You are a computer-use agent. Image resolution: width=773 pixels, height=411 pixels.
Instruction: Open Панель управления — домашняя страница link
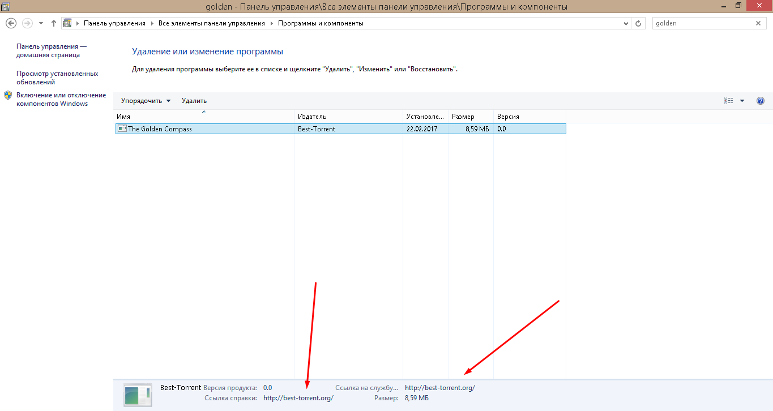[52, 50]
